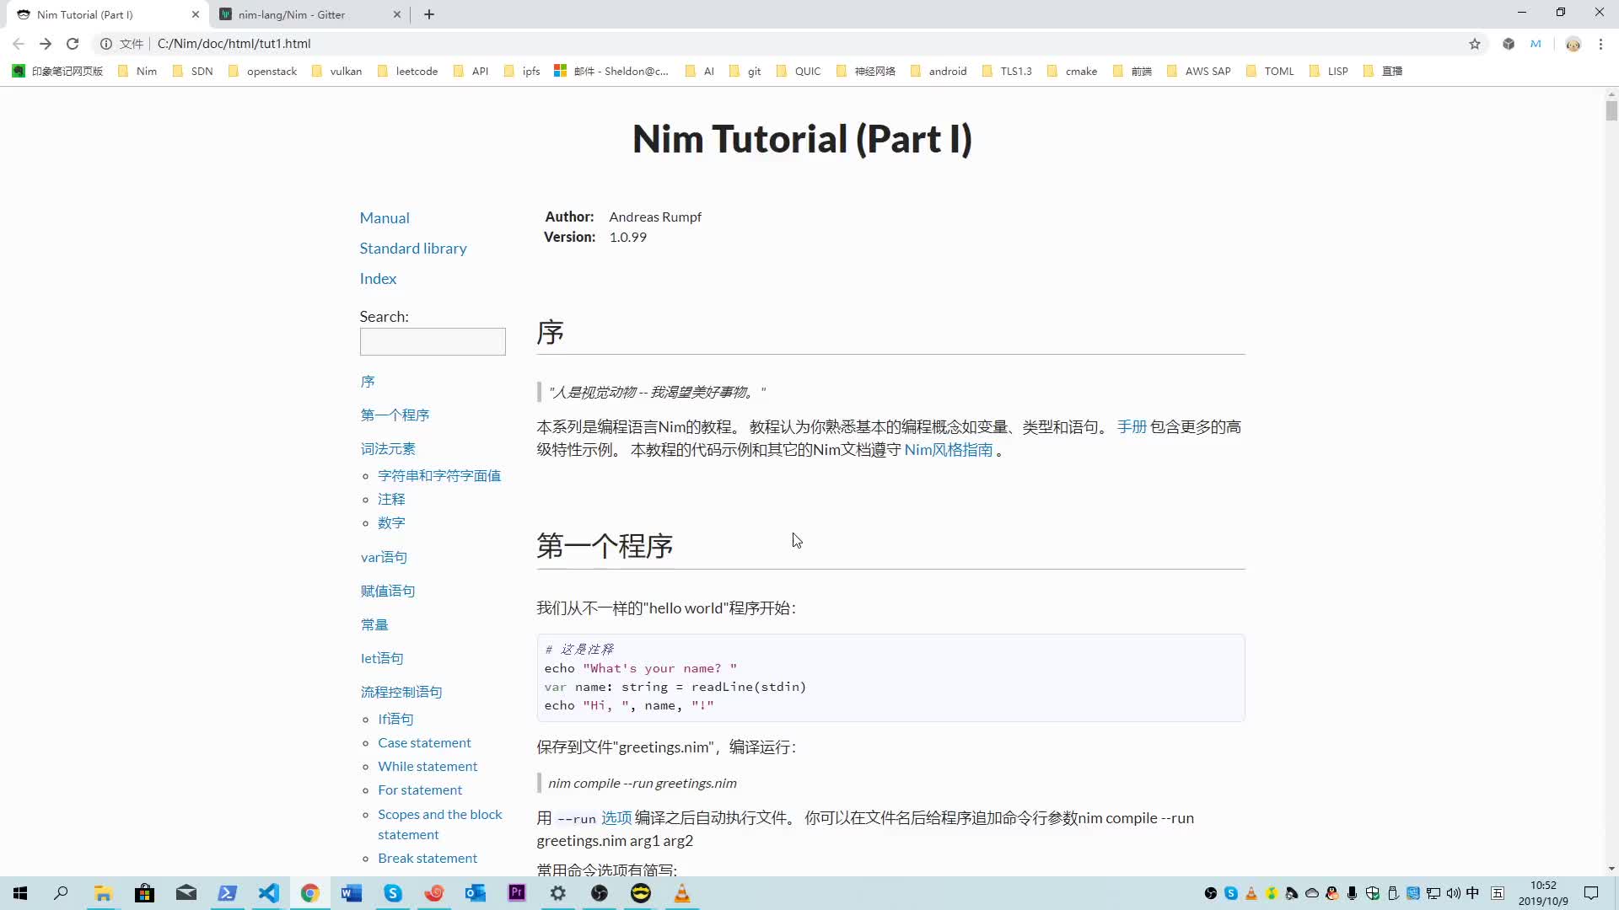This screenshot has height=910, width=1619.
Task: Open VLC media player from the taskbar
Action: pyautogui.click(x=681, y=893)
